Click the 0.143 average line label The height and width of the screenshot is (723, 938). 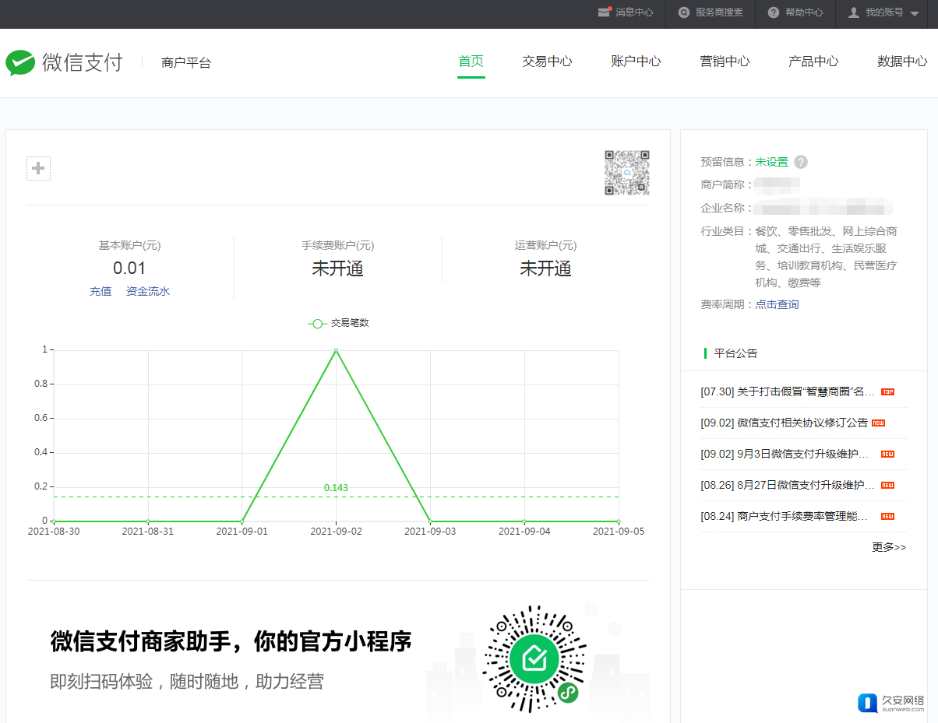click(336, 488)
